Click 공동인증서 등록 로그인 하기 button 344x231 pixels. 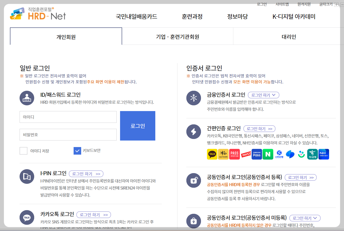301,177
